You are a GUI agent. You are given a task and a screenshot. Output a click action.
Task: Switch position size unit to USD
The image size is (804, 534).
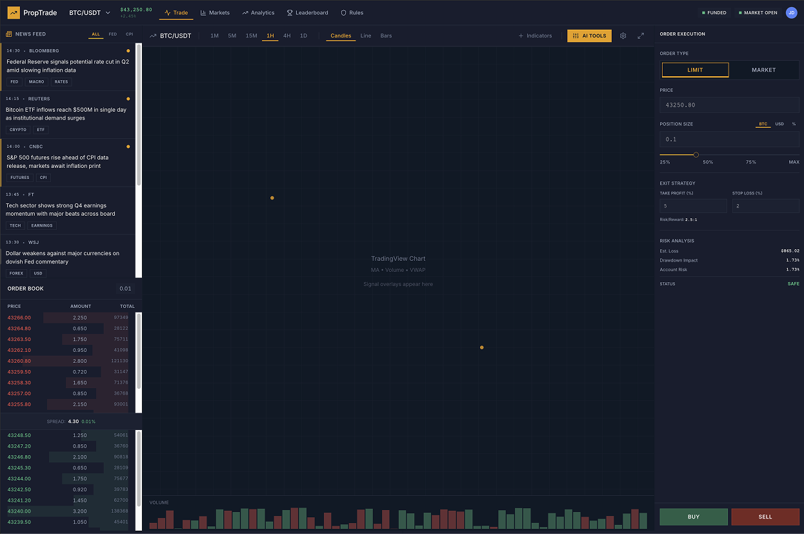click(x=779, y=124)
